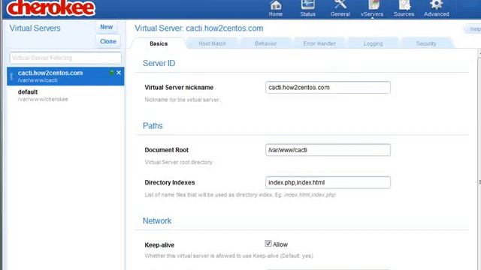The height and width of the screenshot is (270, 481).
Task: Click the '/var/www/cherokee' path text
Action: click(43, 99)
